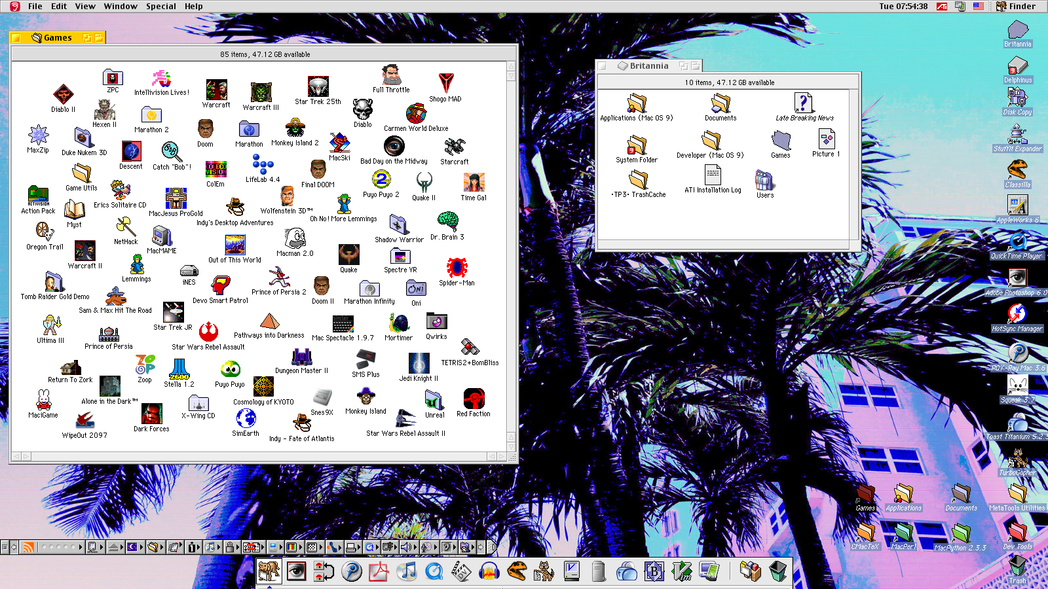1048x589 pixels.
Task: Click the Starcraft game icon
Action: point(455,147)
